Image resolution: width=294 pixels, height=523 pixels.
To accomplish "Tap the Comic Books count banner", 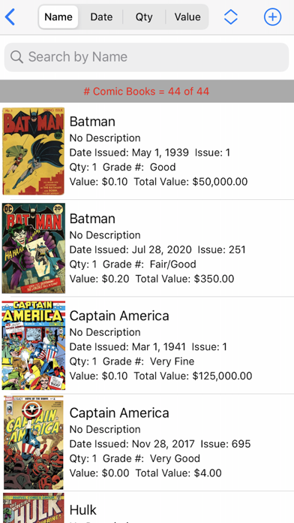I will tap(147, 91).
